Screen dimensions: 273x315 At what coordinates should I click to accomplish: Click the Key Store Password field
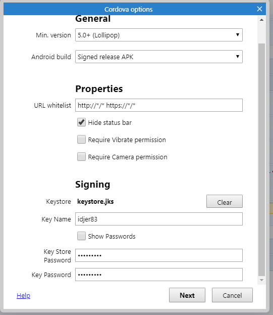point(159,255)
